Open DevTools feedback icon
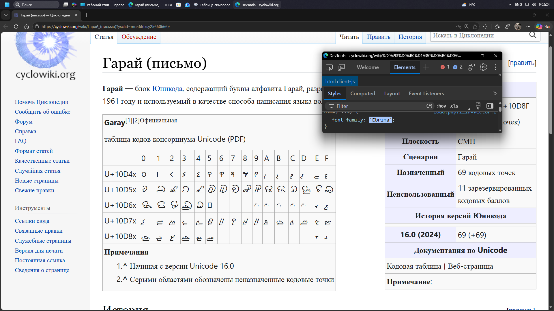 (x=471, y=67)
